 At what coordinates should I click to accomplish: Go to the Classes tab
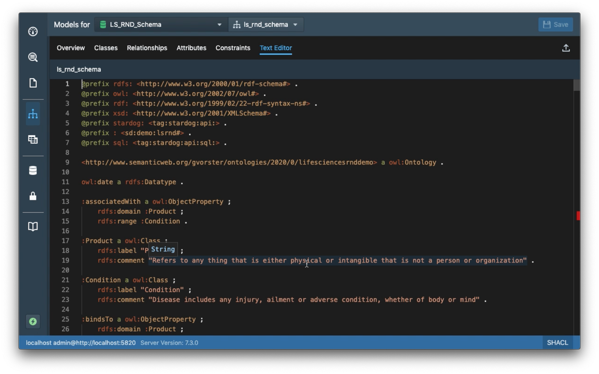[x=106, y=48]
